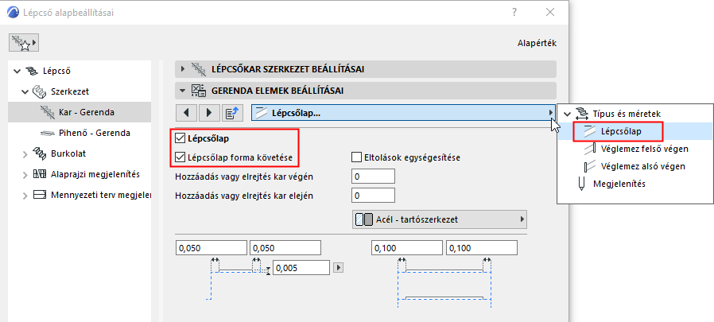Click the Mennyezeti terv ceiling plan icon
Screen dimensions: 714x322
[39, 196]
